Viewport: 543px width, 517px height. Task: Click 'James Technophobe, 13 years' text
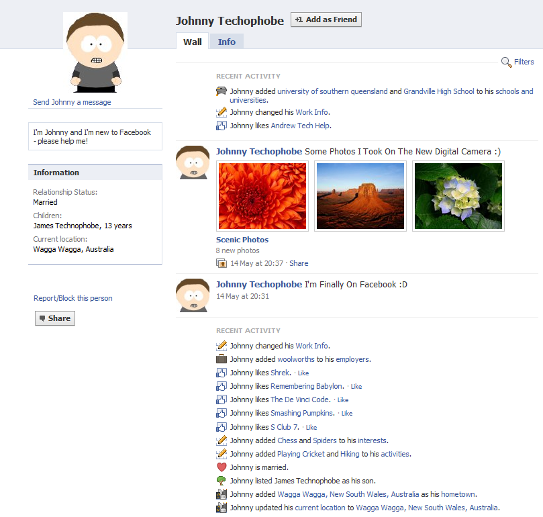(x=83, y=226)
